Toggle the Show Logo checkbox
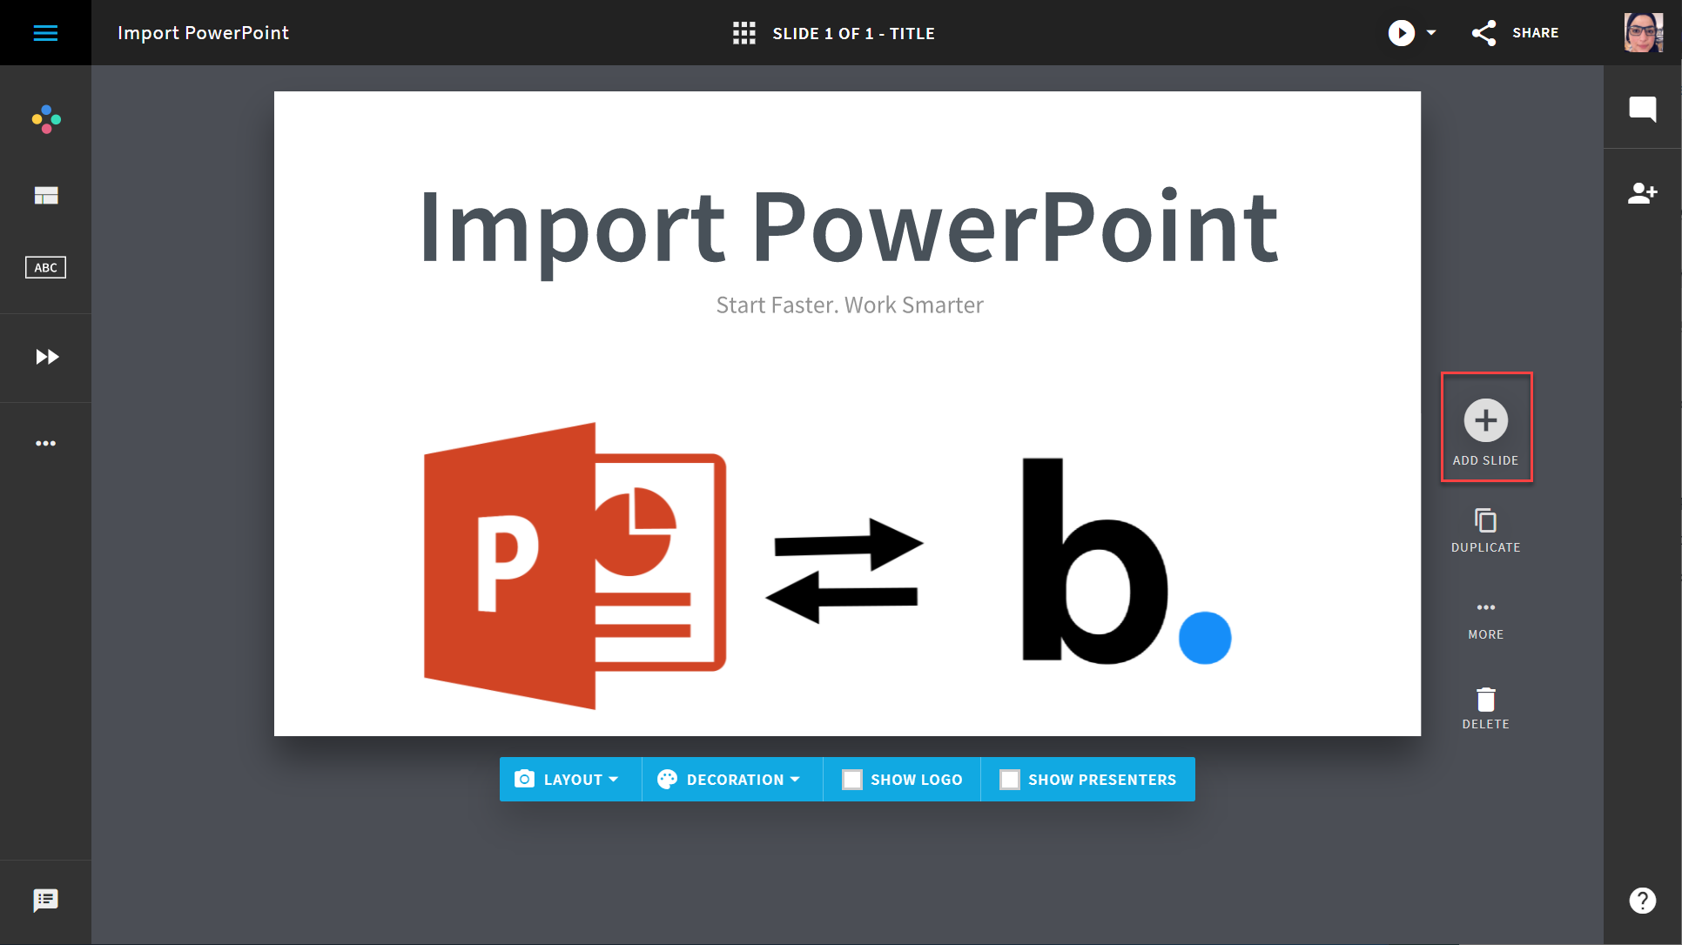Screen dimensions: 1682x945 pyautogui.click(x=852, y=779)
